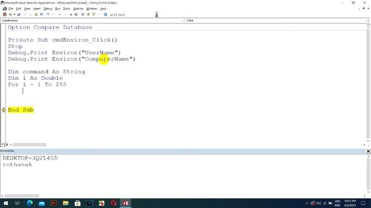Open the Object Browser icon

pos(93,14)
